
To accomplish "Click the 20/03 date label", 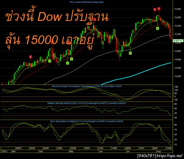I will pyautogui.click(x=33, y=148).
